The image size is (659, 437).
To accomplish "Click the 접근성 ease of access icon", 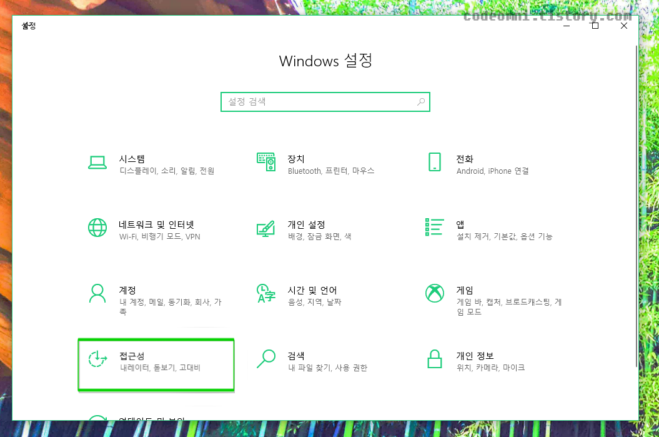I will pos(97,359).
